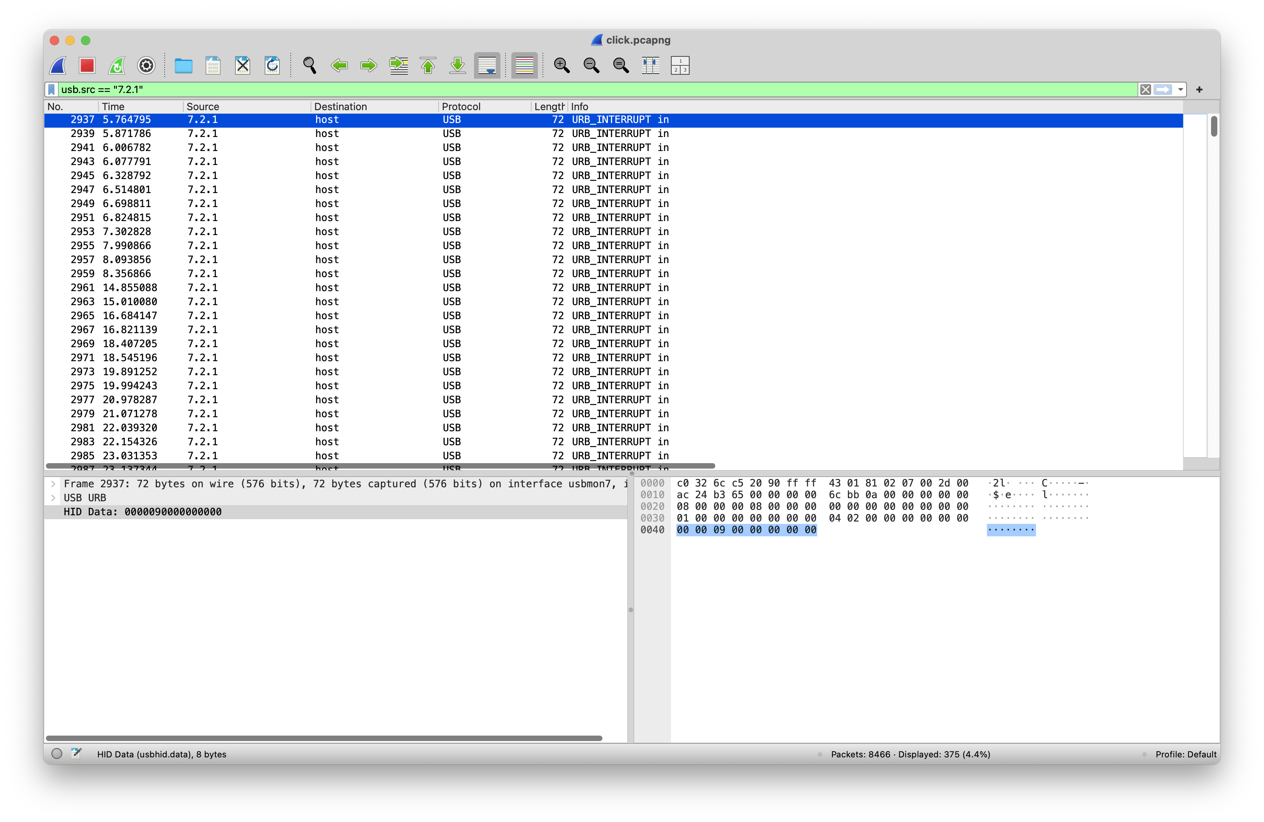
Task: Click Packets displayed count status text
Action: click(910, 755)
